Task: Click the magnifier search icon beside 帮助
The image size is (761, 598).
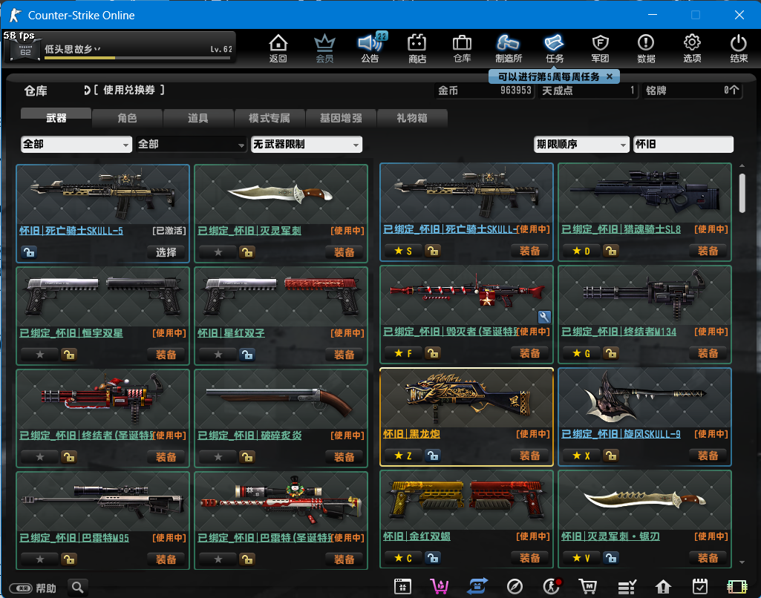Action: [78, 588]
